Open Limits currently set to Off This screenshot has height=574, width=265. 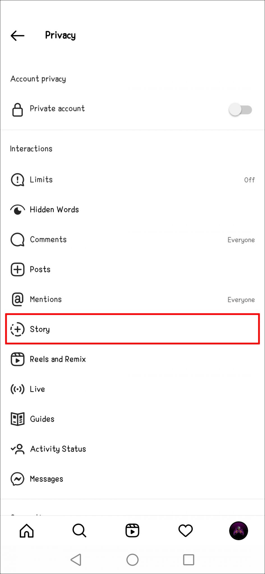tap(249, 180)
